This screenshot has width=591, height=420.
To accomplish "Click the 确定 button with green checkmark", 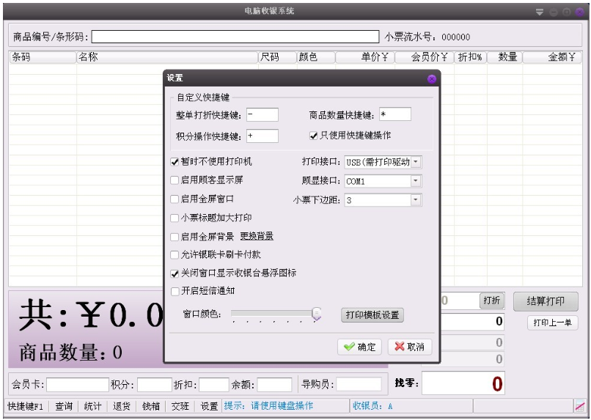I will tap(359, 347).
